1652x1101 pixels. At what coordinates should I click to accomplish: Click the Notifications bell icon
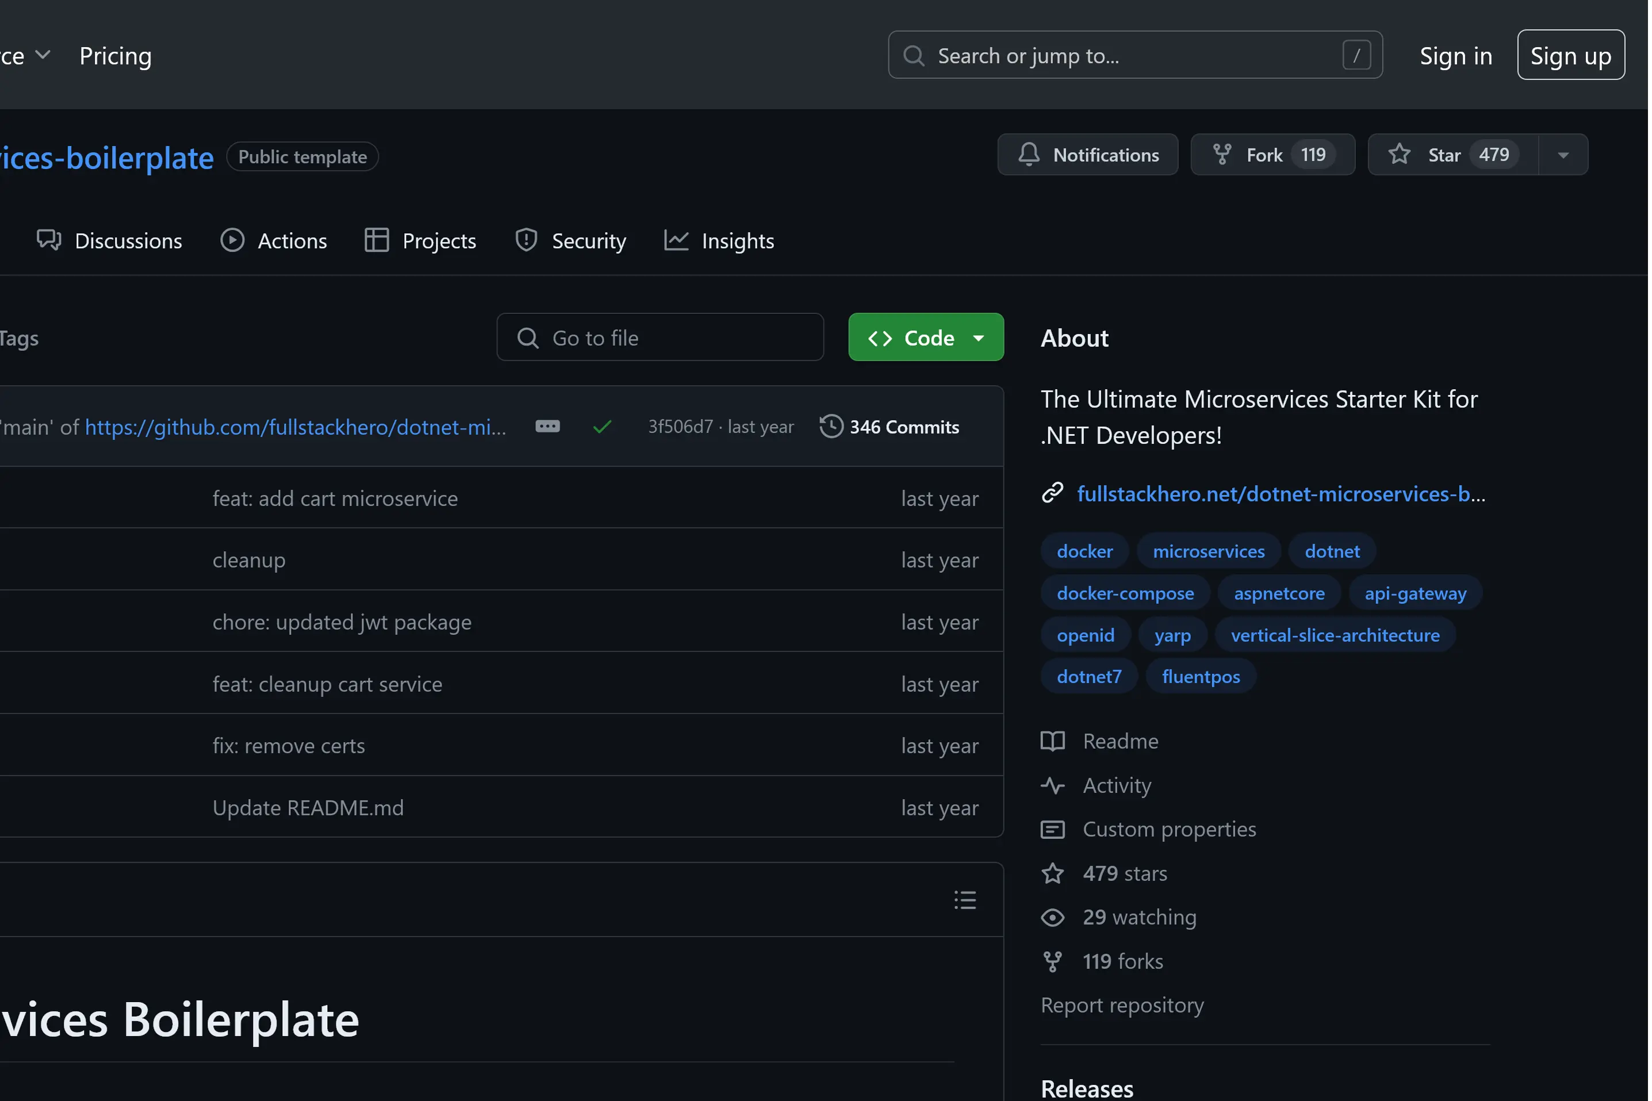point(1029,155)
